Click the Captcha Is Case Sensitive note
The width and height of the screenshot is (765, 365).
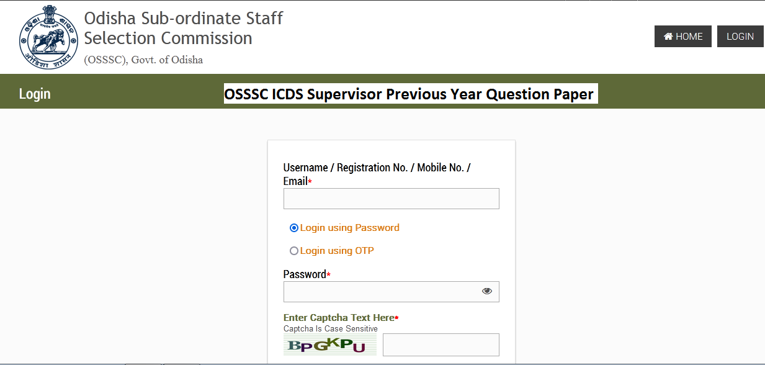pos(329,327)
